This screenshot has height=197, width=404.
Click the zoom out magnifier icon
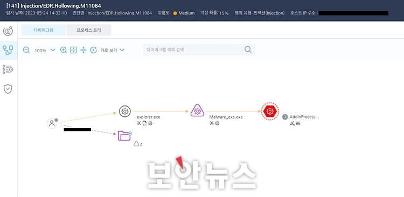26,50
